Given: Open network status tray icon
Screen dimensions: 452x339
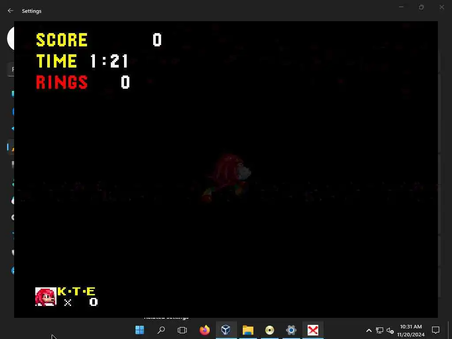Looking at the screenshot, I should pyautogui.click(x=379, y=330).
